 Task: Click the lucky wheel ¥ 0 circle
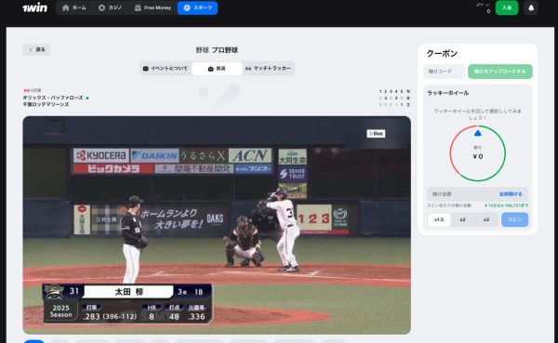[478, 153]
